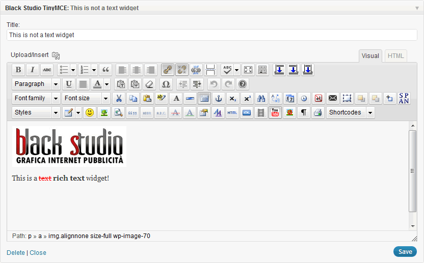
Task: Align text center
Action: coord(137,70)
